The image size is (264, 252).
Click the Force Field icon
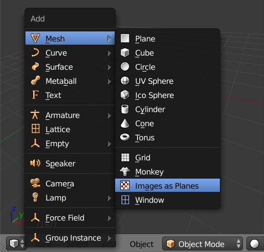coord(35,217)
